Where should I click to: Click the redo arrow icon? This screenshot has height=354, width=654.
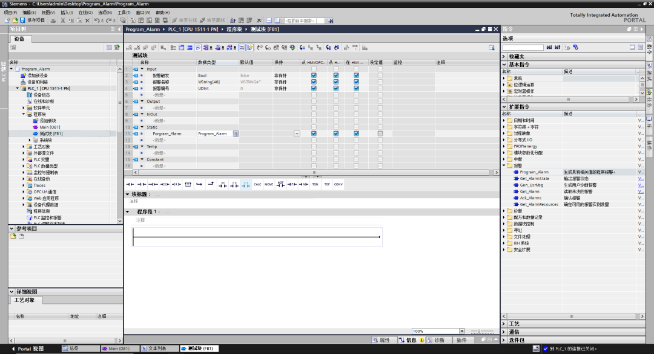109,21
